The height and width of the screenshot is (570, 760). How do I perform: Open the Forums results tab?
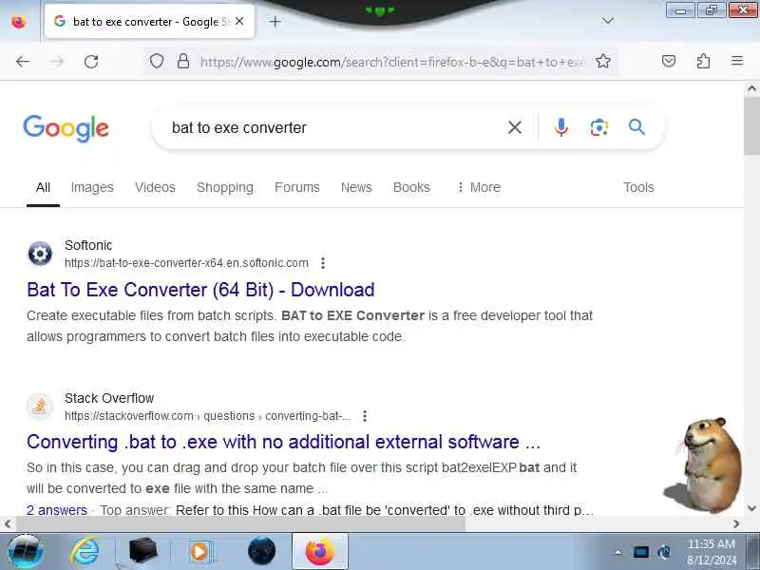tap(297, 187)
